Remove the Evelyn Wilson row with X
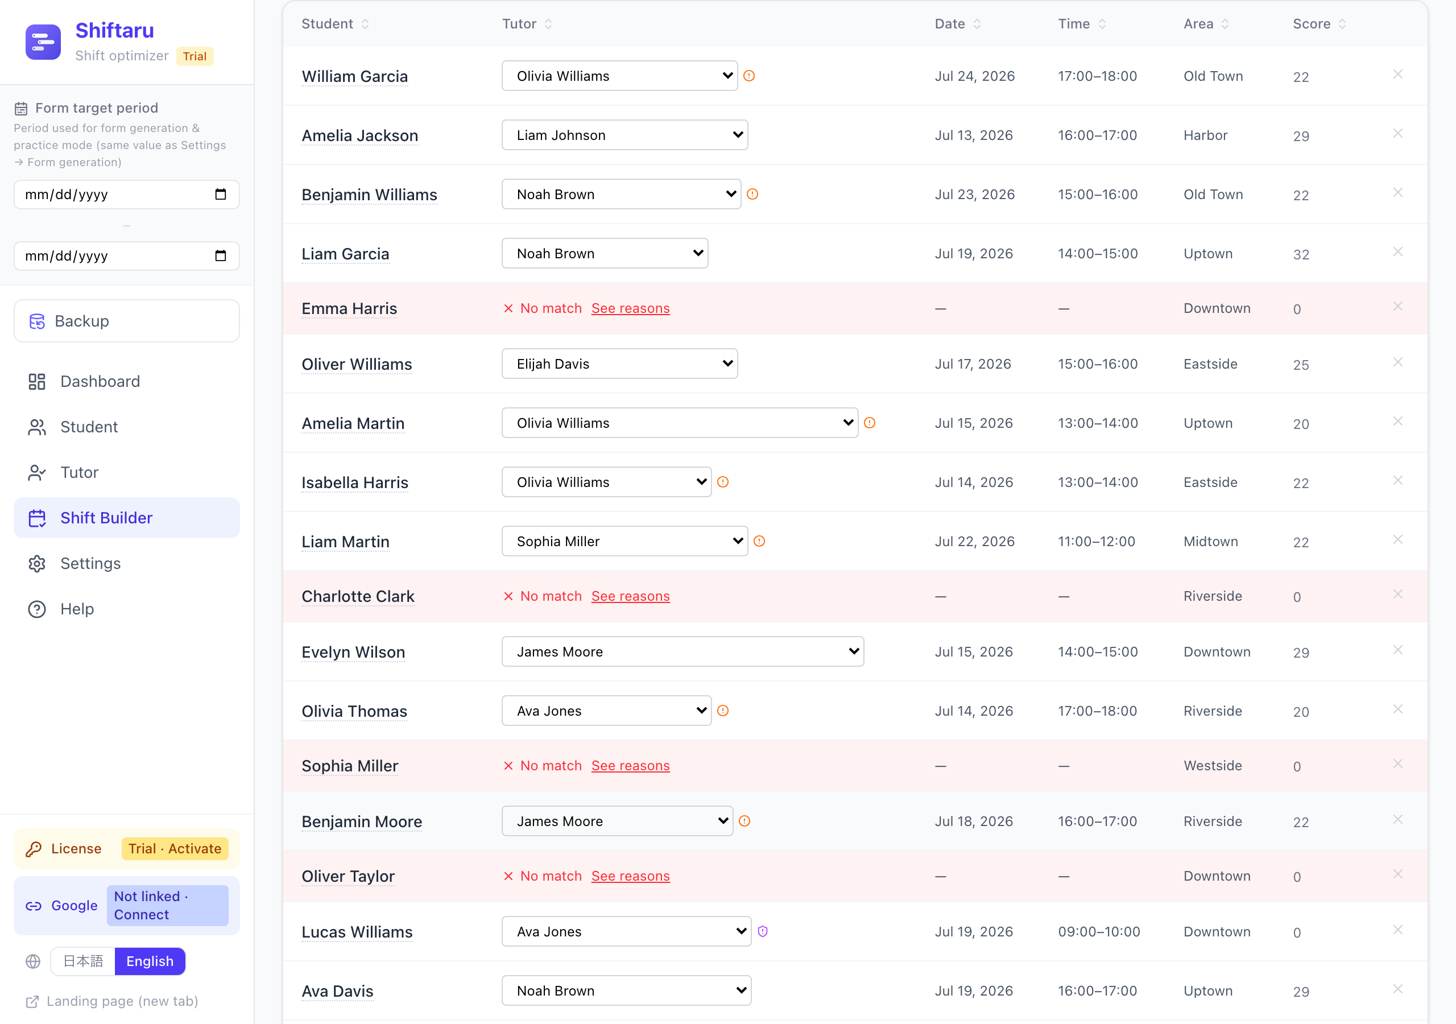Image resolution: width=1456 pixels, height=1024 pixels. [x=1397, y=650]
